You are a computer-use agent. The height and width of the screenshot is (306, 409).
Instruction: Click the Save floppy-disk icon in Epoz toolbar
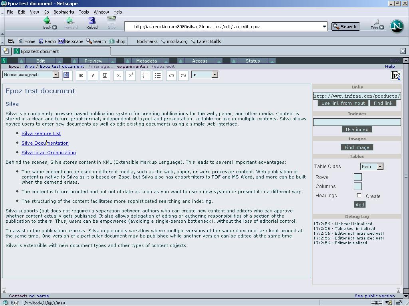click(x=67, y=75)
